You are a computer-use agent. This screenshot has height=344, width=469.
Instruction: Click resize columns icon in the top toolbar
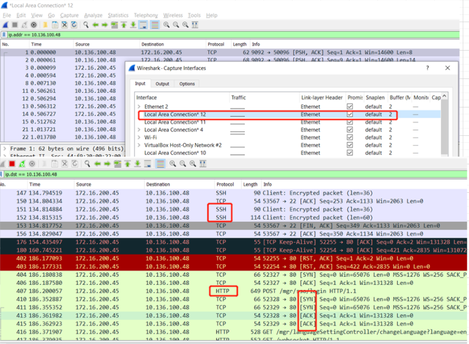[195, 25]
